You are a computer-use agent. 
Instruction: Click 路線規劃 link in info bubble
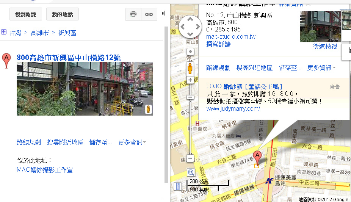218,67
